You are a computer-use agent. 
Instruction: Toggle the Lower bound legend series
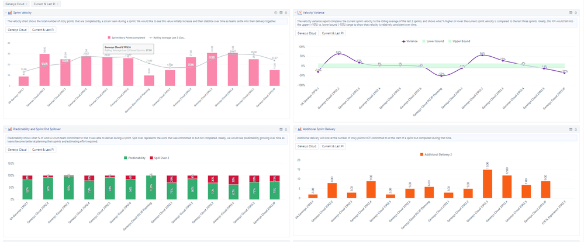(433, 42)
